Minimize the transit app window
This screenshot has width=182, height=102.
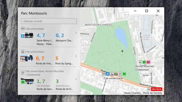coord(135,11)
